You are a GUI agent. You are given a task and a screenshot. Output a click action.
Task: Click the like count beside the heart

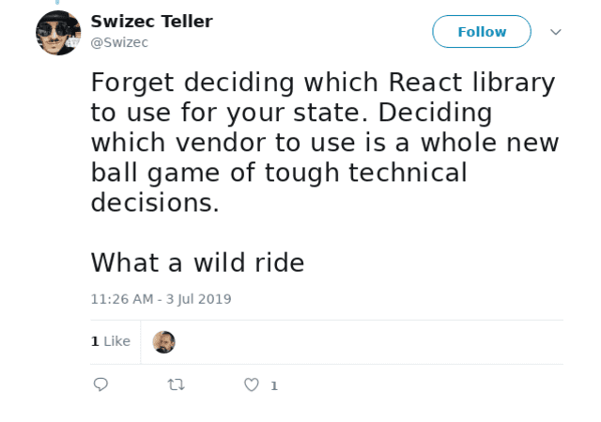pos(274,385)
